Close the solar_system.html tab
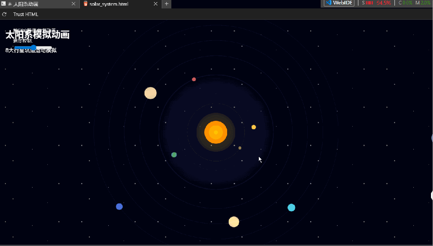The width and height of the screenshot is (433, 246). point(156,4)
